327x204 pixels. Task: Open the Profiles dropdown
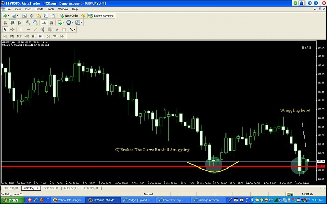coord(15,16)
